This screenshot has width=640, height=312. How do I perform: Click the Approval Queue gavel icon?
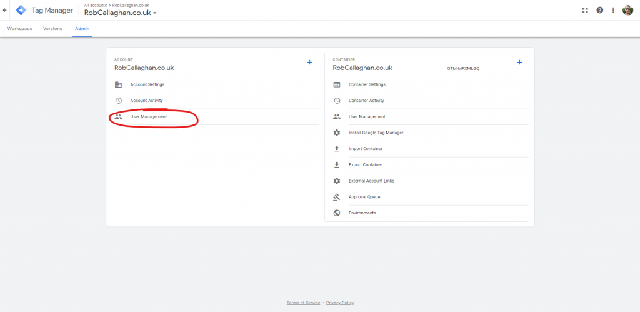[337, 197]
